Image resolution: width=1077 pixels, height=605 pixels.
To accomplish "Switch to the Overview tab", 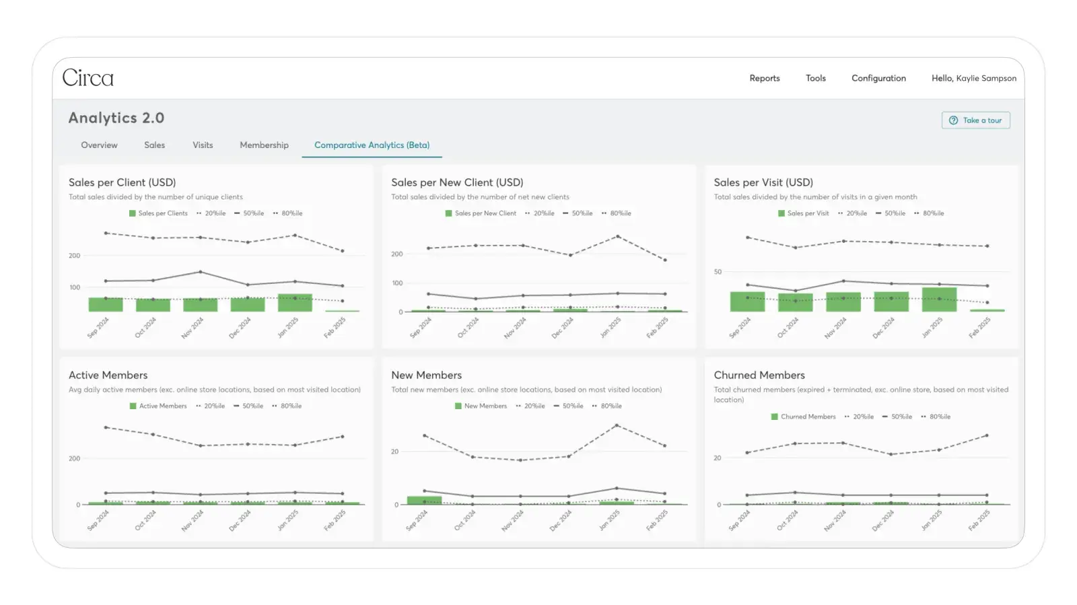I will [x=99, y=145].
